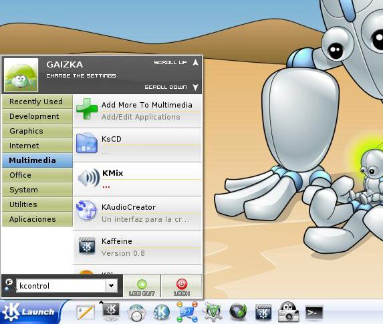The image size is (383, 324).
Task: Open the monitor KDE gear icon in panel
Action: 112,312
